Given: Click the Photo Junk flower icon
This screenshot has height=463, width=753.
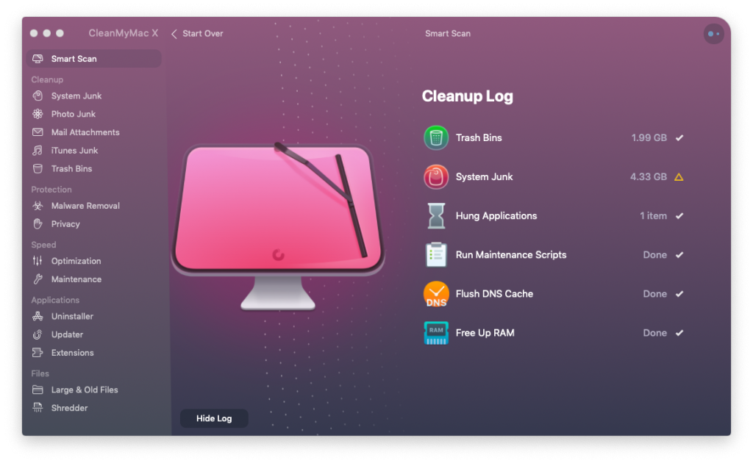Looking at the screenshot, I should coord(38,114).
